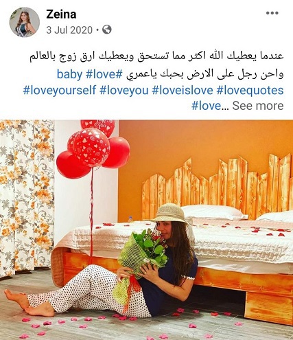Screen dimensions: 293x340
Task: Open the three-dot post options menu
Action: click(272, 13)
